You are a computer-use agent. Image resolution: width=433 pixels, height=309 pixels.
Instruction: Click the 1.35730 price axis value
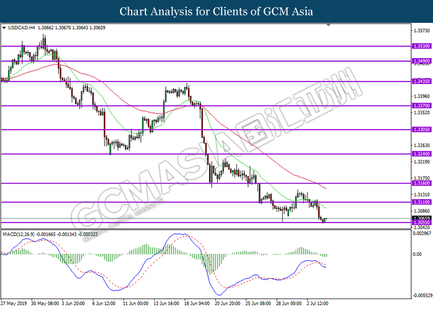422,30
